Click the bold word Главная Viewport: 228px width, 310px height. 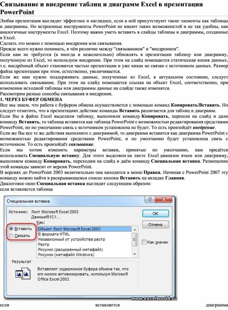pos(175,178)
